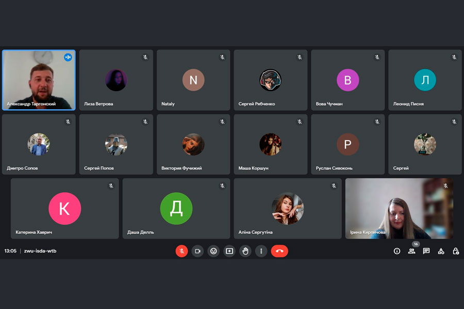This screenshot has width=464, height=309.
Task: Click the 13:05 clock text
Action: [x=10, y=251]
